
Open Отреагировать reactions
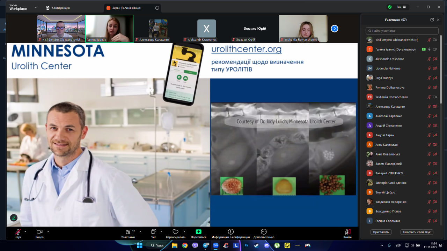tap(175, 232)
